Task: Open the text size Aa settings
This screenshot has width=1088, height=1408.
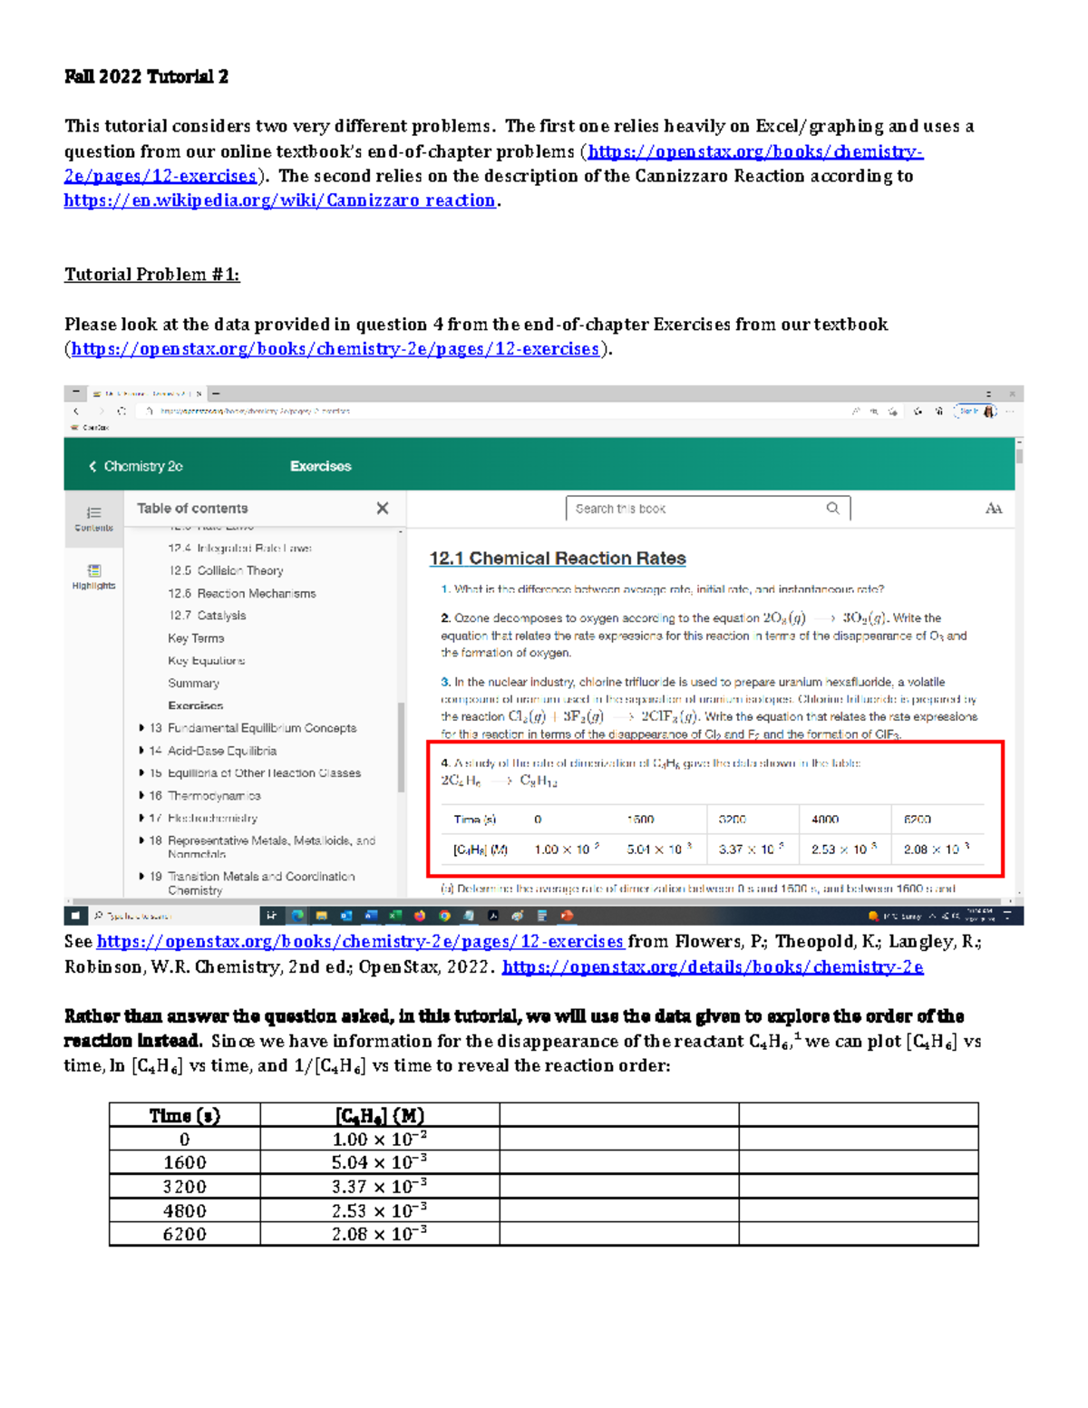Action: pyautogui.click(x=993, y=509)
